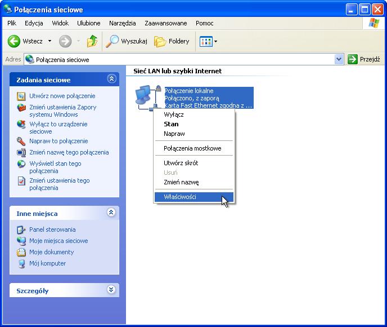
Task: Collapse the Zadania sieciowe panel
Action: click(x=111, y=79)
